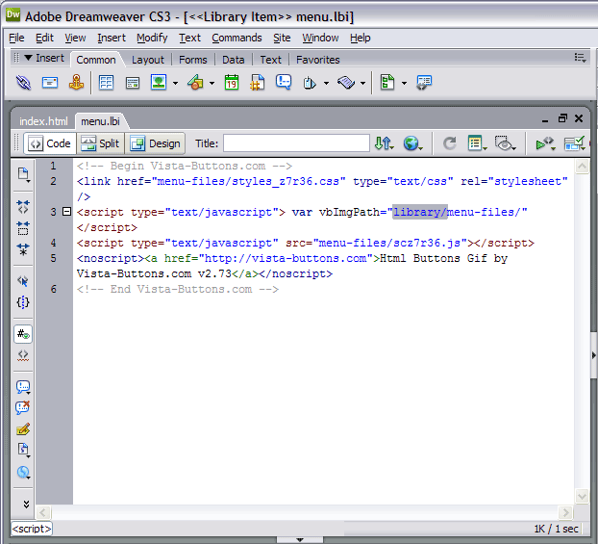
Task: Open Preview in Browser globe menu
Action: tap(412, 143)
